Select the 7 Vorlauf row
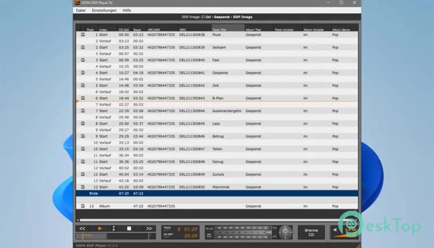434x248 pixels. (217, 104)
